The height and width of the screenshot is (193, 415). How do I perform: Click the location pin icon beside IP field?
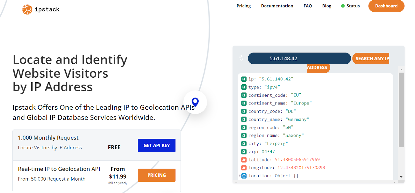pos(241,58)
